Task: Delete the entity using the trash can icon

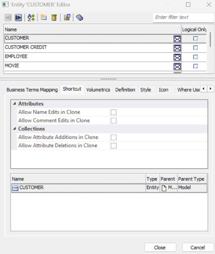Action: tap(54, 17)
